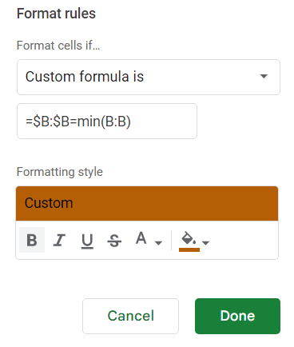Open the 'Custom formula is' condition dropdown

tap(149, 77)
